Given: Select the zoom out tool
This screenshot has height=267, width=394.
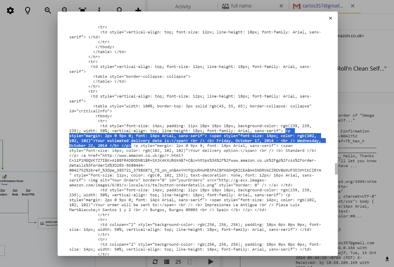Looking at the screenshot, I should tap(64, 10).
